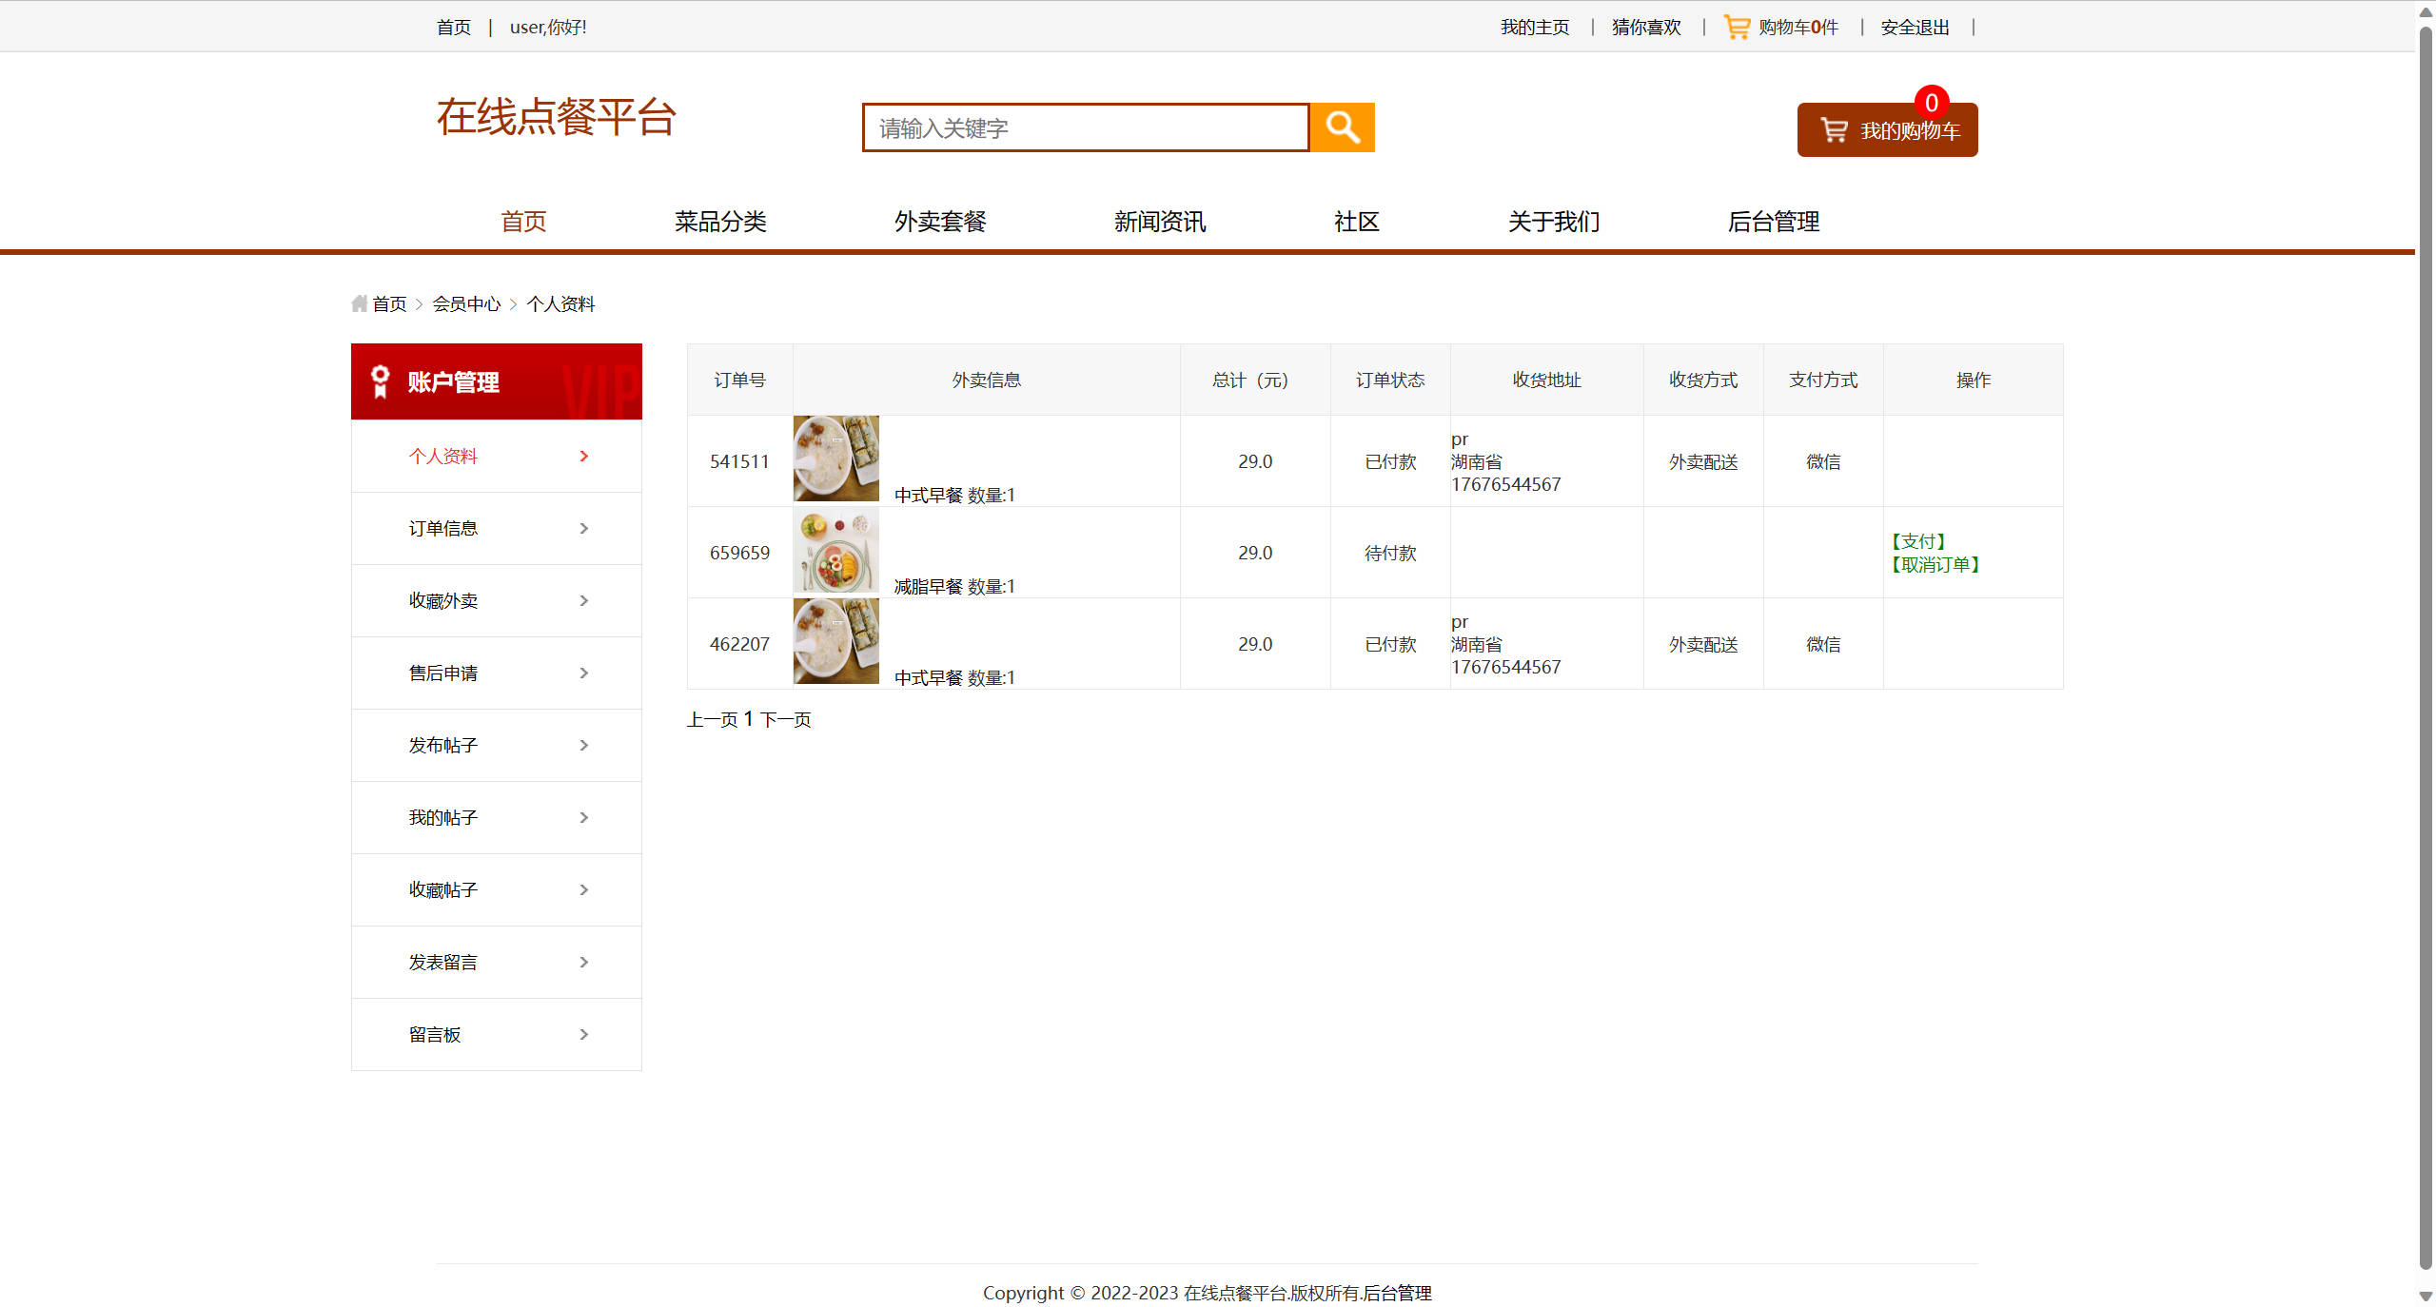Navigate to 后台管理
2436x1307 pixels.
pos(1773,222)
